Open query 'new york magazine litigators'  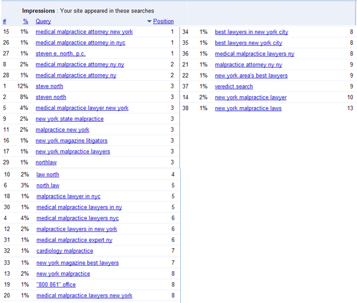click(71, 141)
